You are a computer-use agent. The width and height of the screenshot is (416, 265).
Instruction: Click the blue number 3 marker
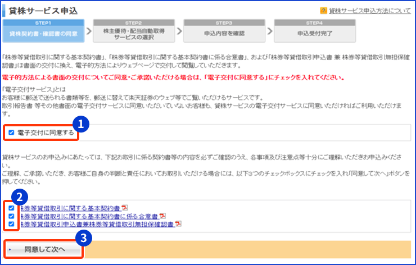pyautogui.click(x=83, y=238)
